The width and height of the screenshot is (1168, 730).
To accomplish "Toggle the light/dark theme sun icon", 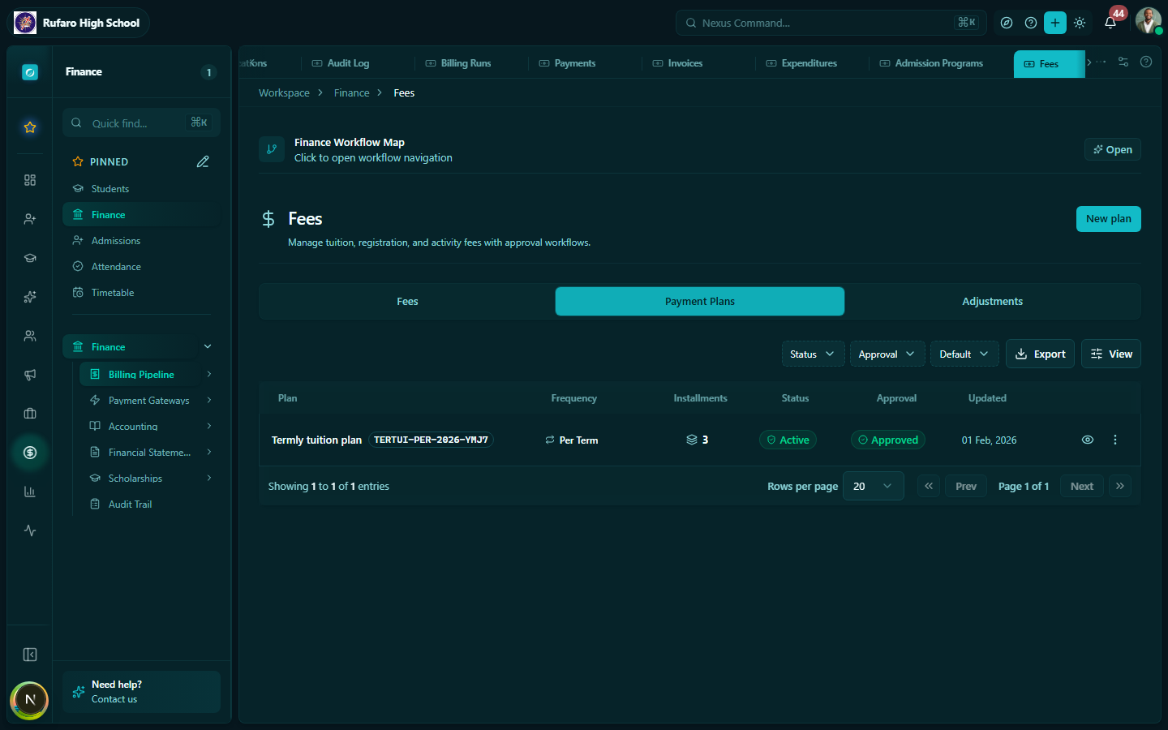I will pos(1080,23).
